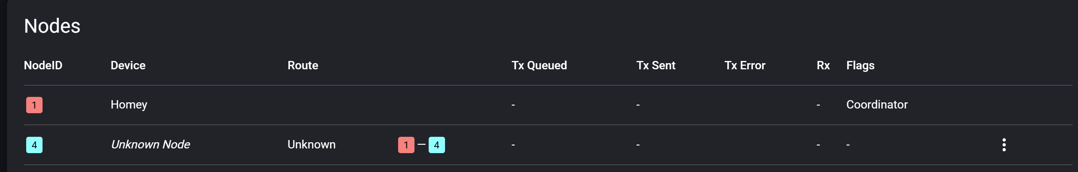Click the Tx Sent column header
Screen dimensions: 1078x172
(655, 66)
